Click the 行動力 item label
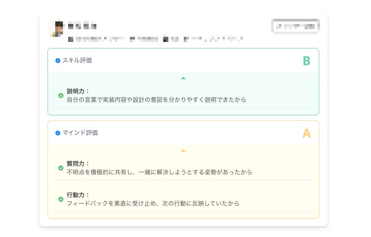 (78, 195)
